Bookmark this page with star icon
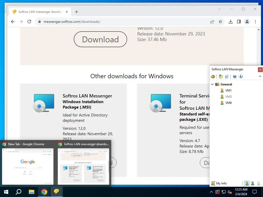 pos(220,22)
